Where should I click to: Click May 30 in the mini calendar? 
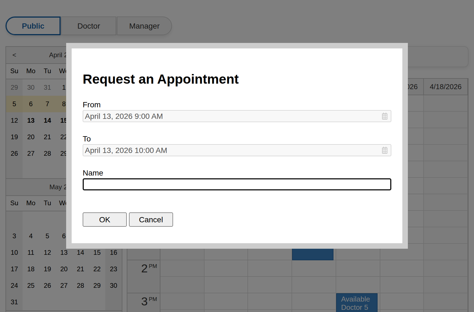(113, 285)
